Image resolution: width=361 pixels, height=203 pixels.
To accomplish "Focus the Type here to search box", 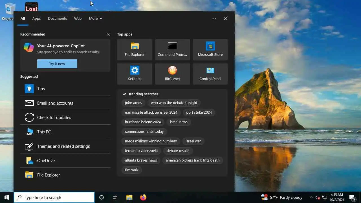I will pyautogui.click(x=54, y=197).
